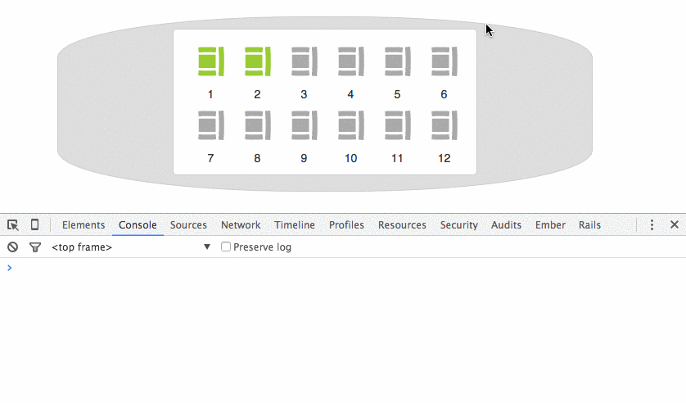
Task: Pick the gray seat number 6
Action: point(444,61)
